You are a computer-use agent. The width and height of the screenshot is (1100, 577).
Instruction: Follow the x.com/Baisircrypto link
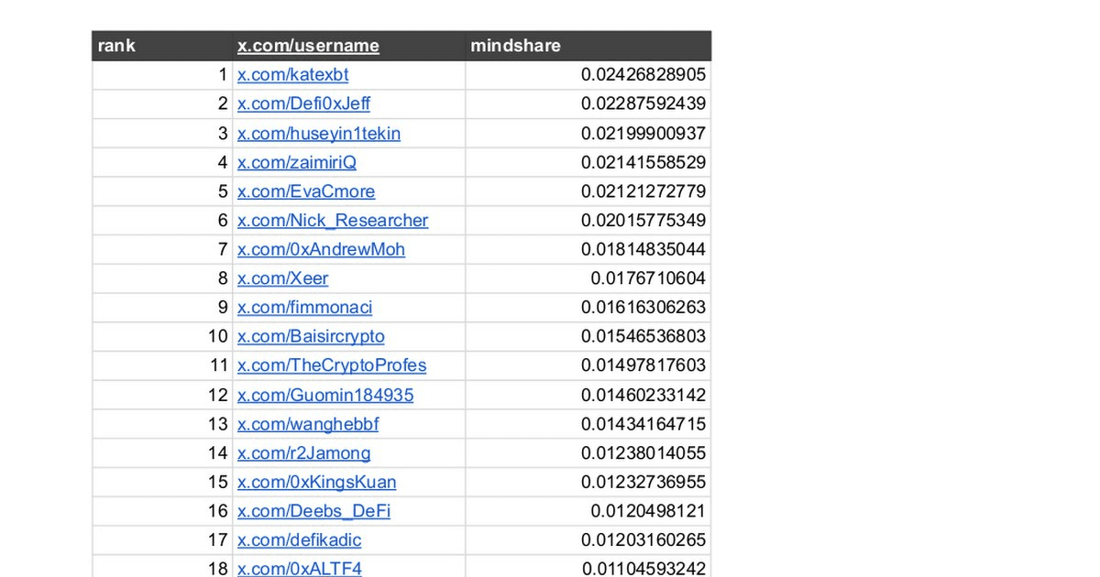[311, 336]
